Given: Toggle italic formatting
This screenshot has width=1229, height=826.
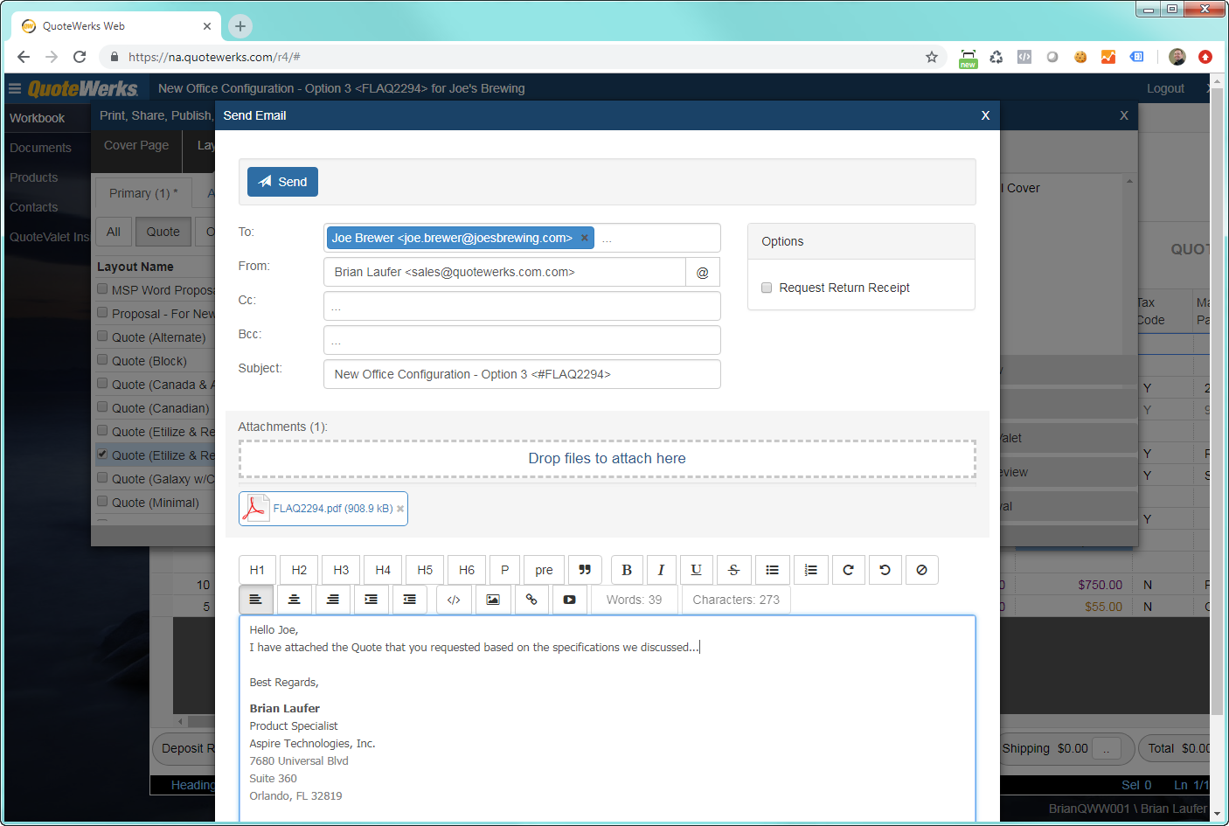Looking at the screenshot, I should tap(661, 570).
